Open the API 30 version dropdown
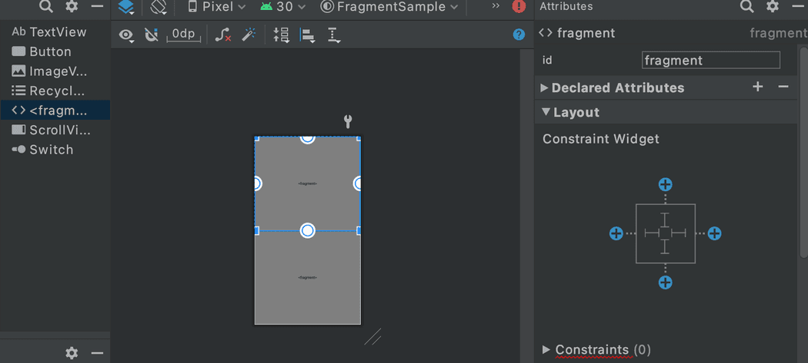 pyautogui.click(x=283, y=7)
